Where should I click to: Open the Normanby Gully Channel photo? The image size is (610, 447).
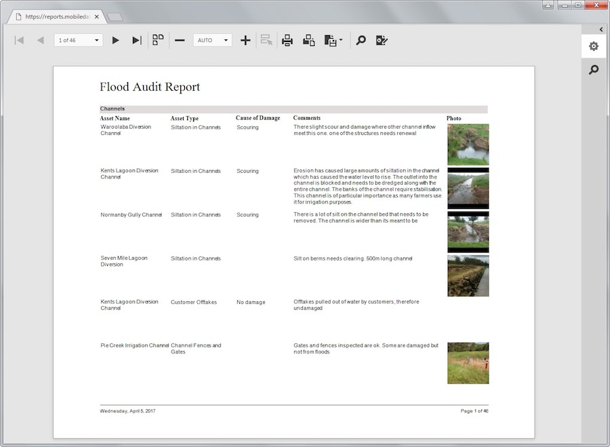468,232
